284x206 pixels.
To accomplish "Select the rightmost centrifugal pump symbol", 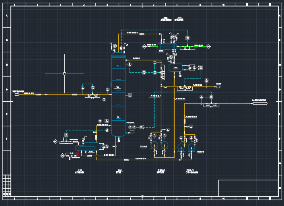I will pyautogui.click(x=191, y=146).
